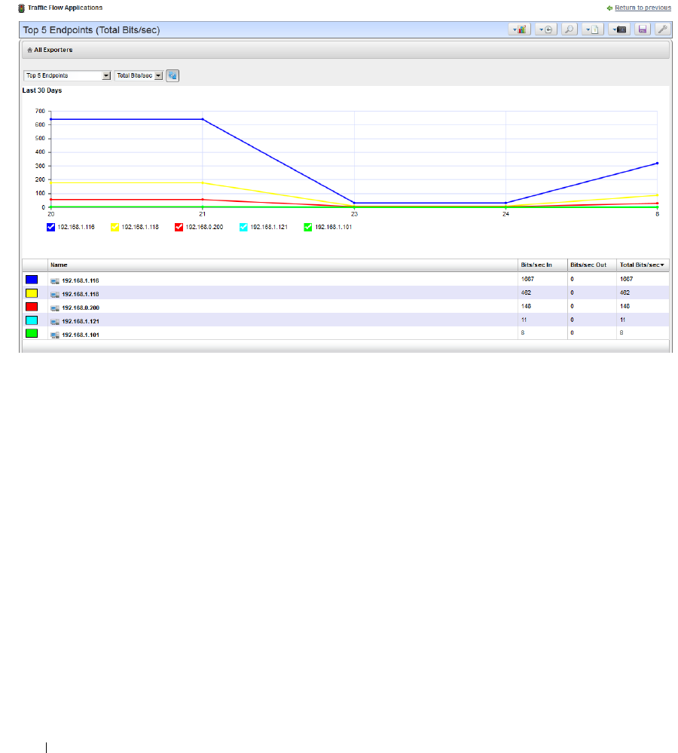This screenshot has height=753, width=678.
Task: Open endpoint 192.168.1.101 in the table
Action: tap(81, 335)
